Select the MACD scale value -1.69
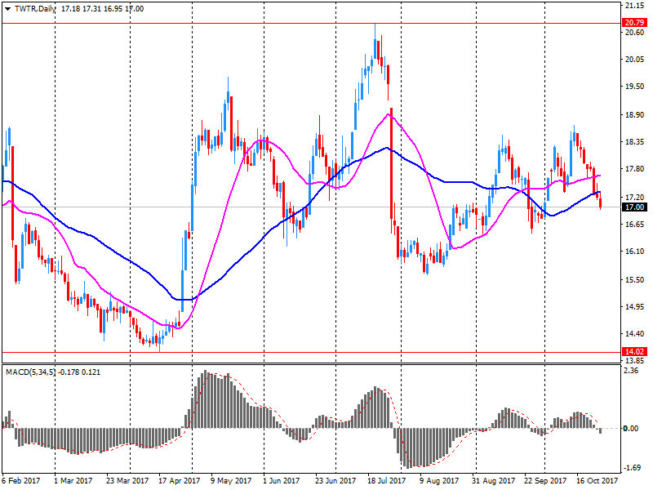 click(x=633, y=467)
